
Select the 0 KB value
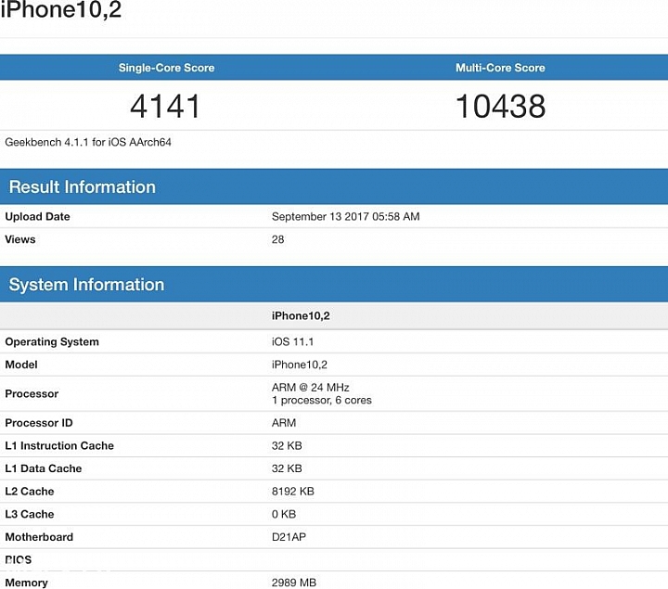click(284, 514)
